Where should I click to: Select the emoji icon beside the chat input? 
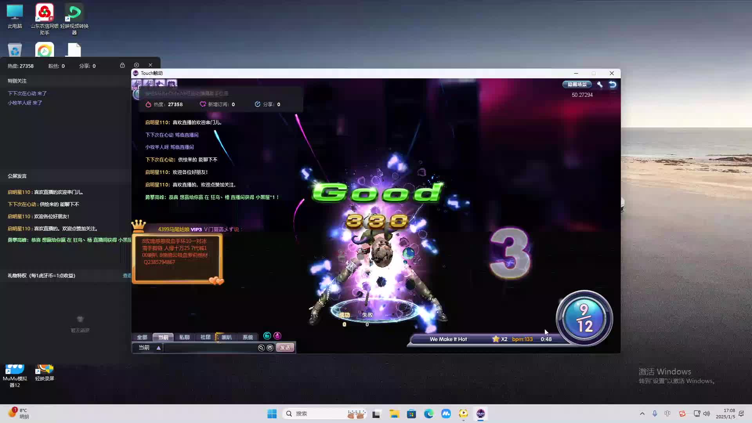270,348
